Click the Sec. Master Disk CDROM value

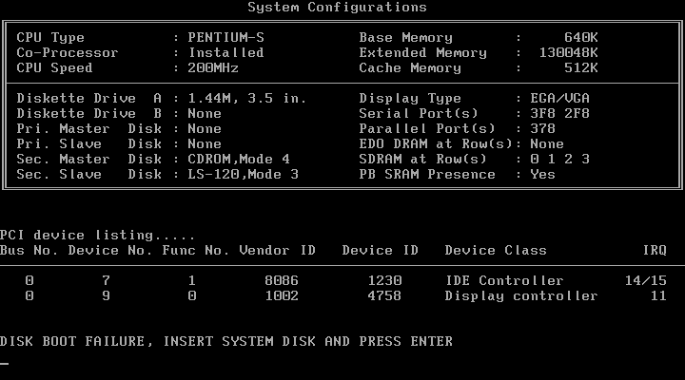[239, 160]
